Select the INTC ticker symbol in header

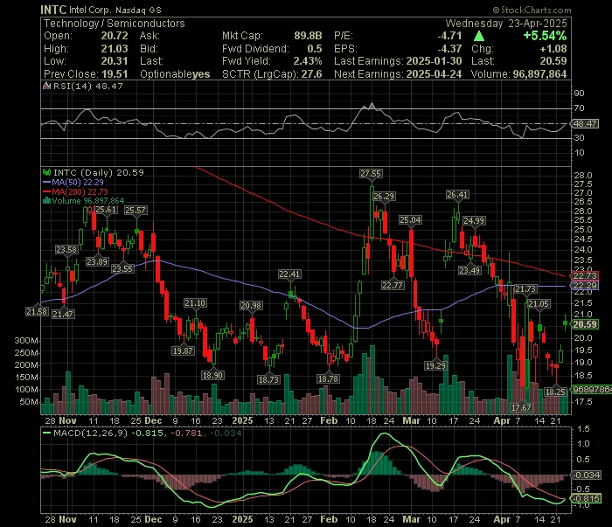(x=53, y=10)
